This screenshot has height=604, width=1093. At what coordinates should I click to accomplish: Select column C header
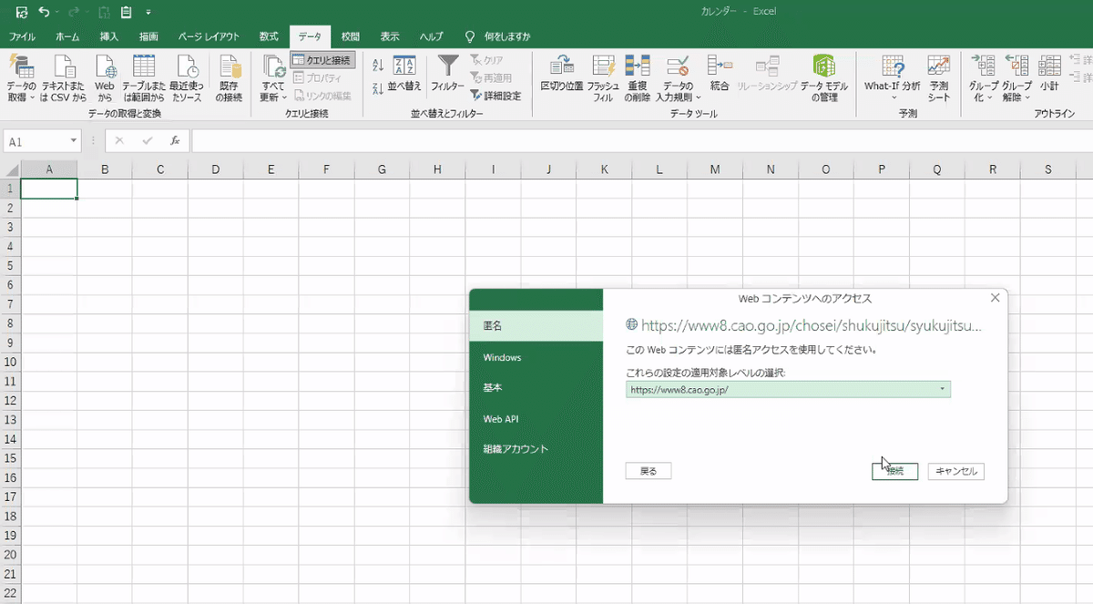[x=160, y=169]
